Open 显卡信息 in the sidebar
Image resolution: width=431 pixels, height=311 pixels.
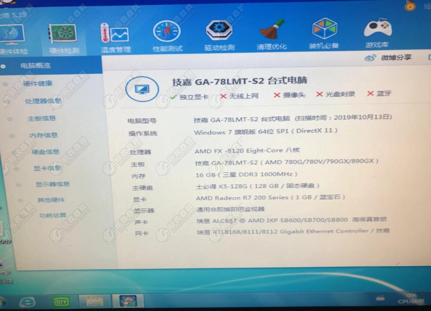(48, 168)
